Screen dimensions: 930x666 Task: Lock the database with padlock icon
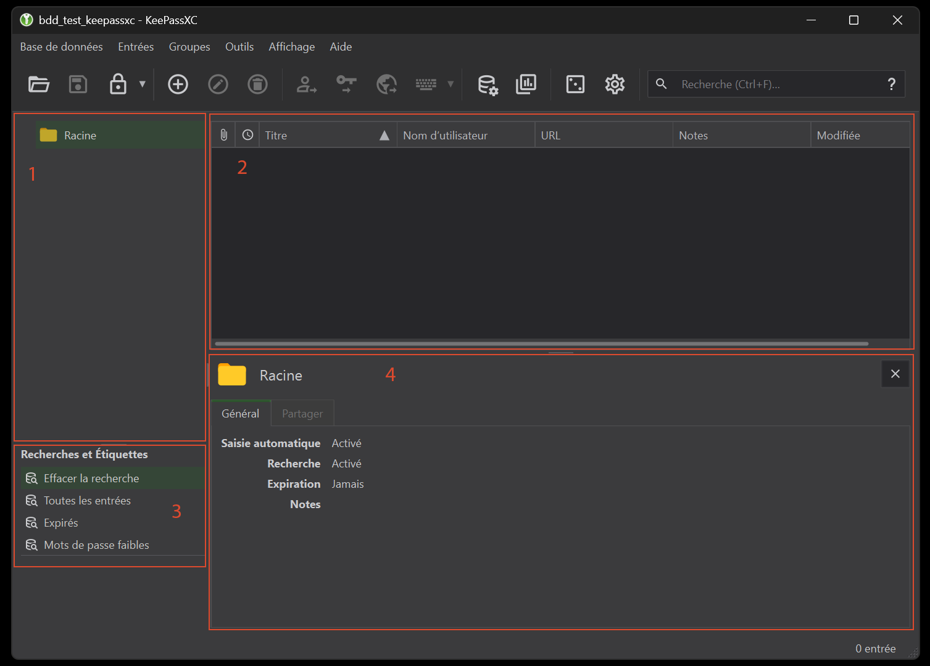point(118,84)
